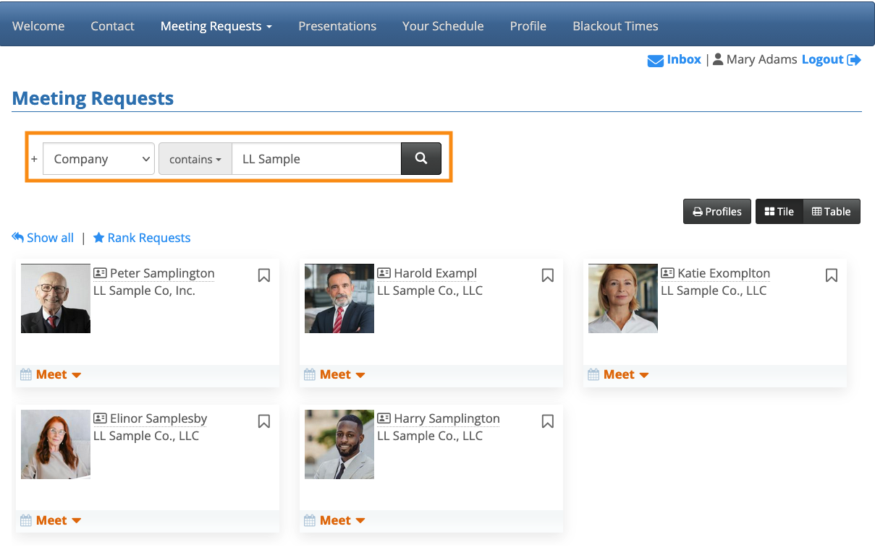Screen dimensions: 875x555
Task: Open Harry Samplington's contact card icon
Action: (x=384, y=418)
